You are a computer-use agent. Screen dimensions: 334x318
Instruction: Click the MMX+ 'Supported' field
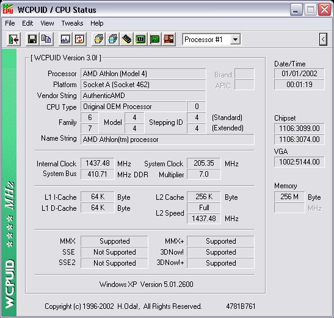220,241
